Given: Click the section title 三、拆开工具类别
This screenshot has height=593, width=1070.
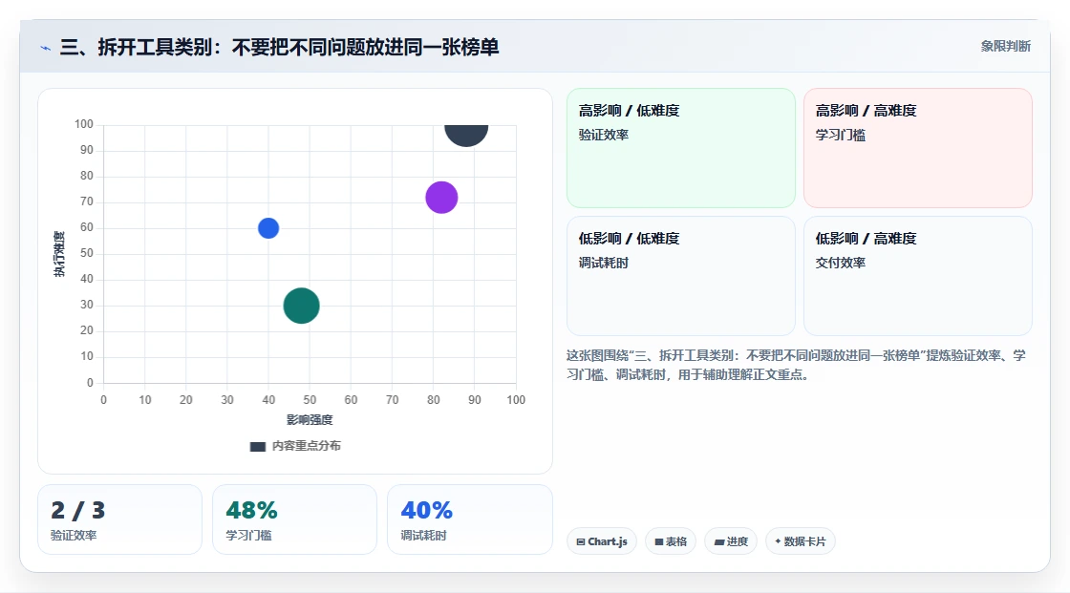Looking at the screenshot, I should click(x=279, y=47).
